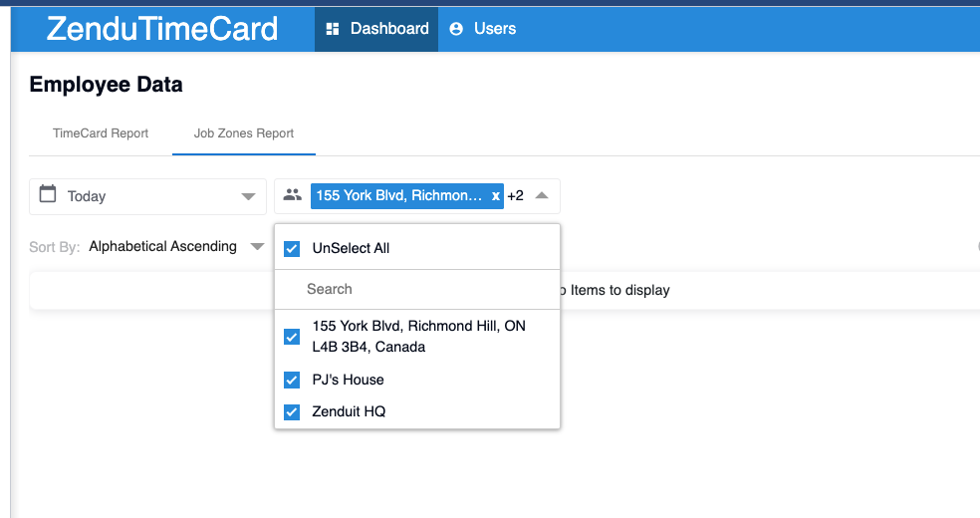The height and width of the screenshot is (518, 980).
Task: Click the Dashboard grid icon
Action: [x=333, y=29]
